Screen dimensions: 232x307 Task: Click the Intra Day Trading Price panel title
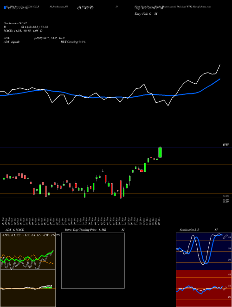point(95,230)
